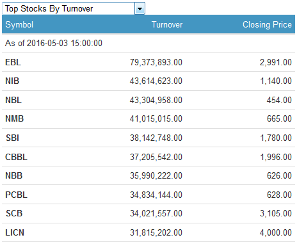Select EBL turnover value 79,373,893.00
Viewport: 297px width, 242px height.
(156, 62)
